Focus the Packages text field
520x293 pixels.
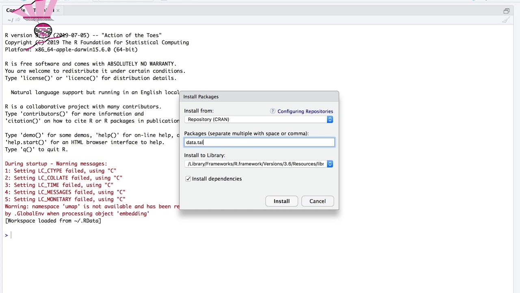259,142
